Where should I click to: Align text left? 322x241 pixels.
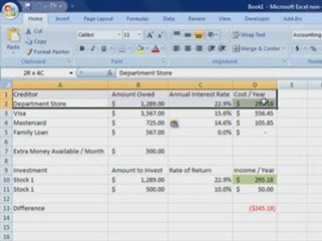(177, 49)
